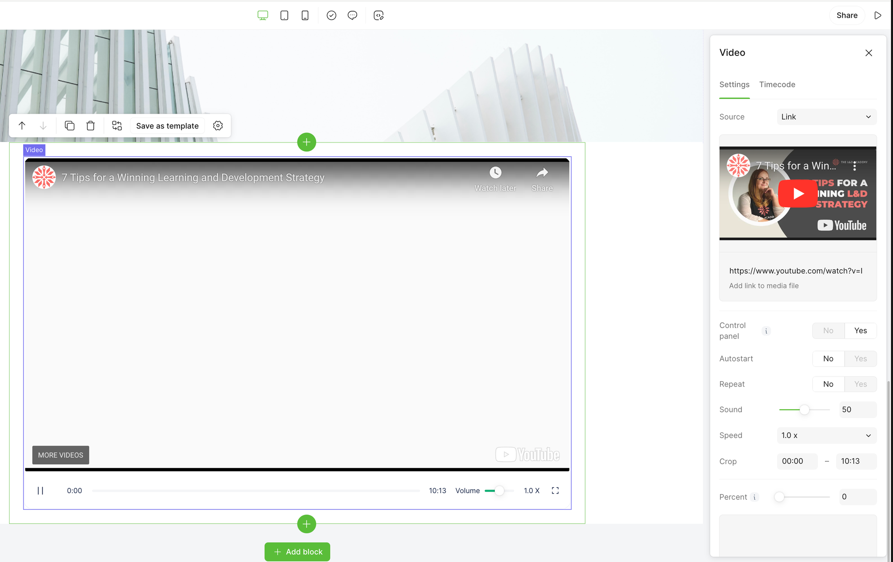Screen dimensions: 893x562
Task: Click the 10:13 duration text in player
Action: point(437,491)
